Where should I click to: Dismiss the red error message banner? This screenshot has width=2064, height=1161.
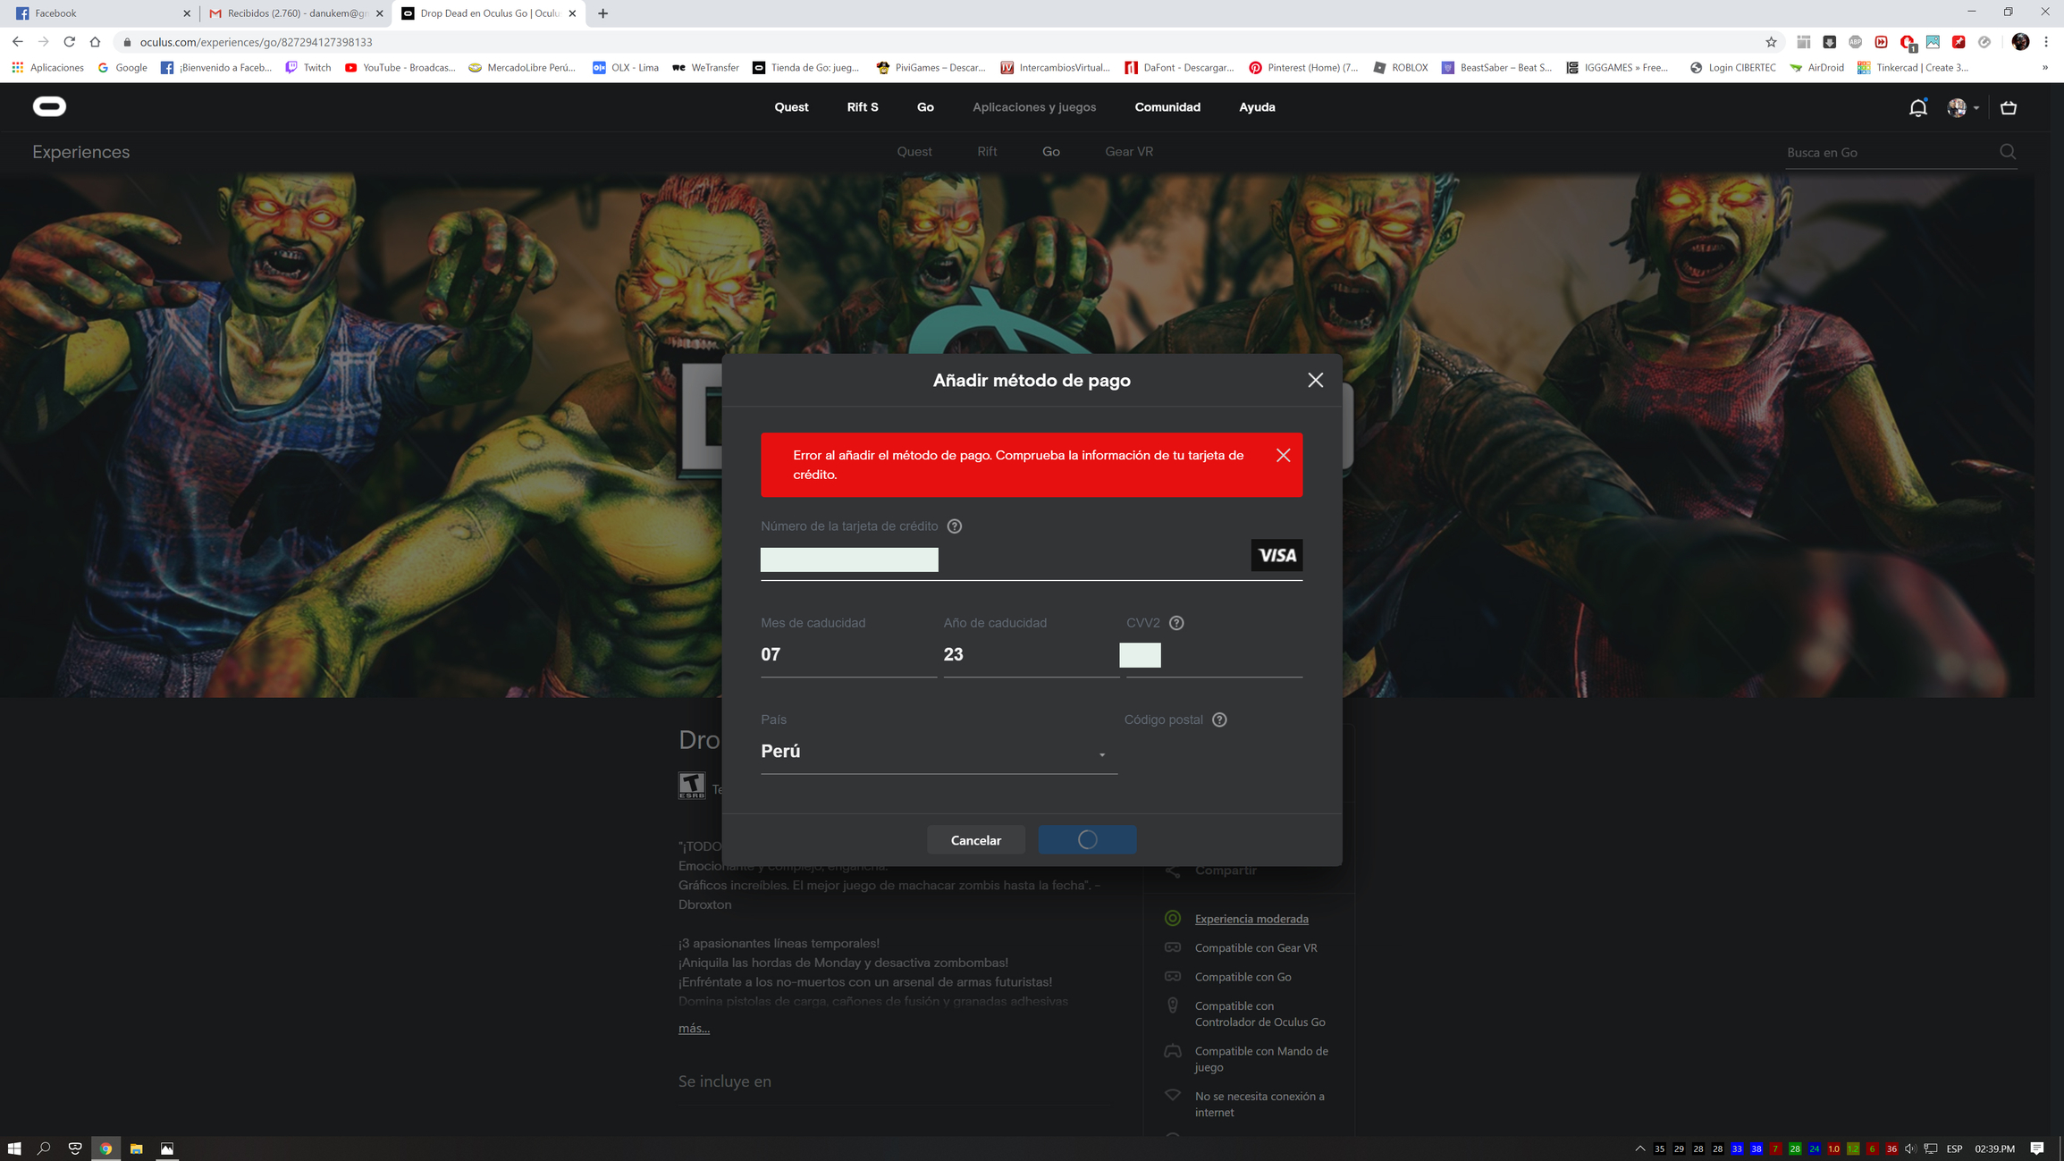(1283, 456)
